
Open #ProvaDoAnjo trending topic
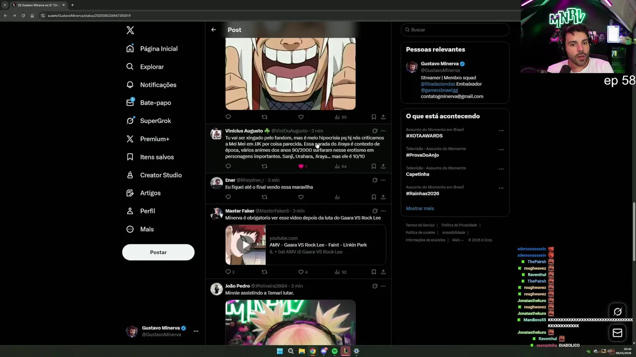click(x=422, y=155)
